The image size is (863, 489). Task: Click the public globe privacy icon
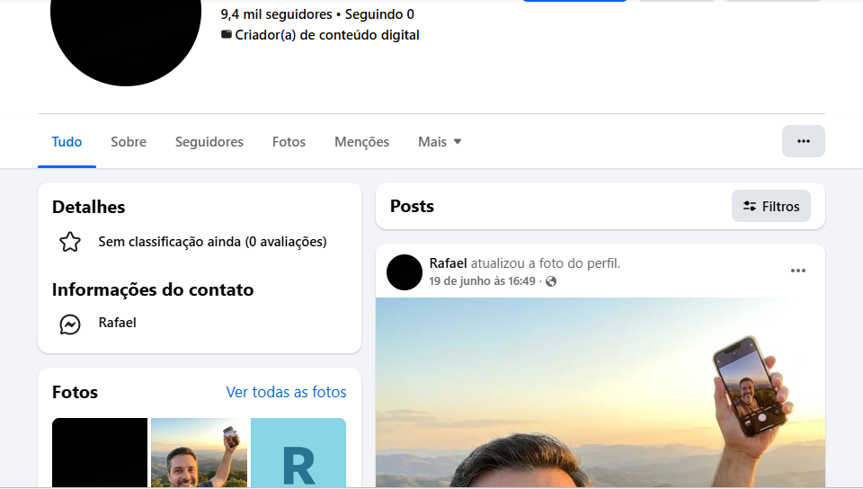coord(551,281)
